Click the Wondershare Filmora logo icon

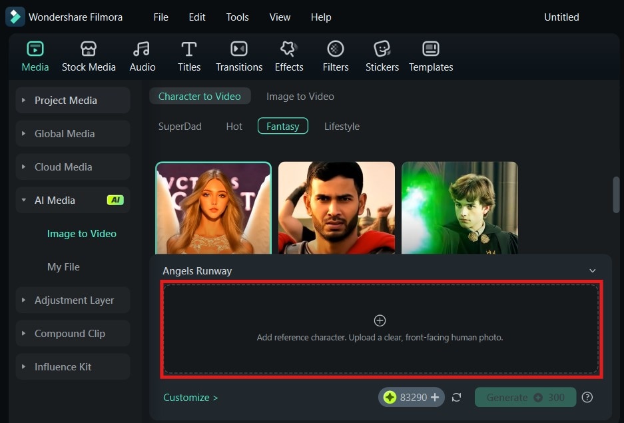click(x=15, y=17)
